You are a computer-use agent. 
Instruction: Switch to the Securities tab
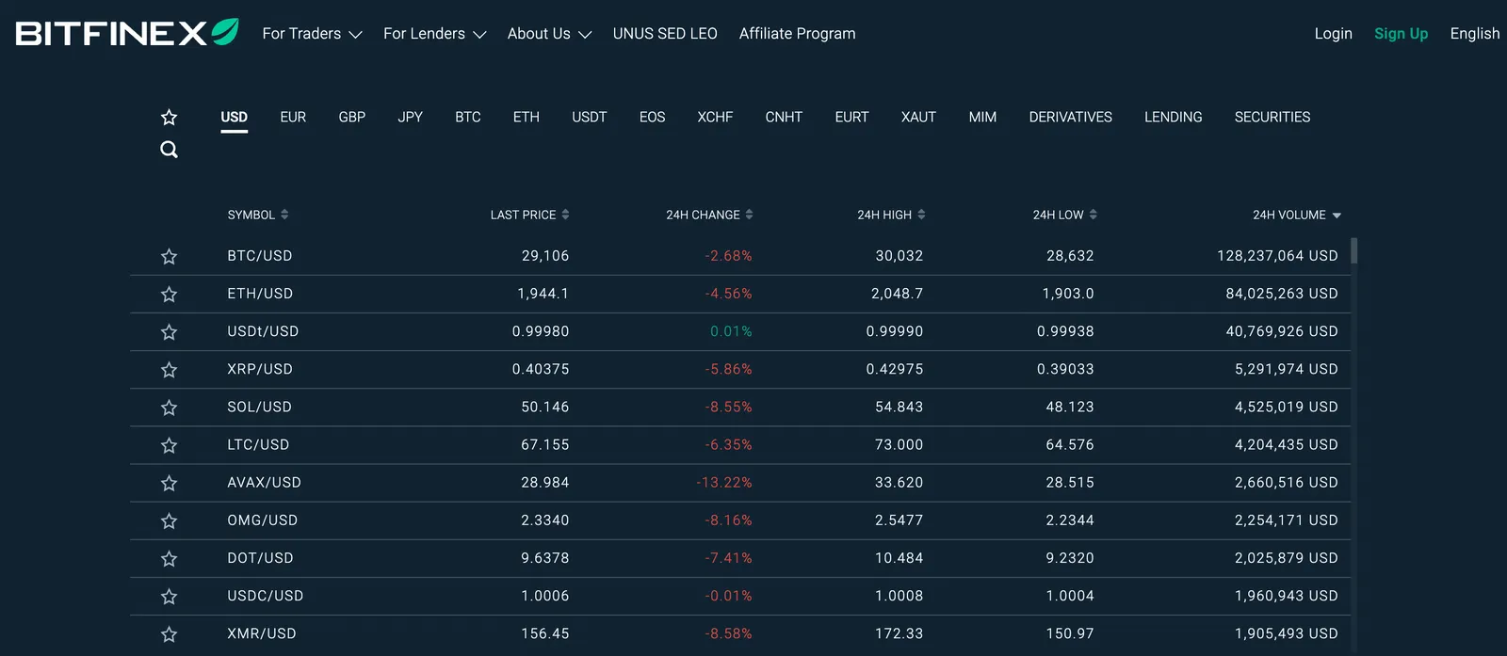tap(1272, 117)
